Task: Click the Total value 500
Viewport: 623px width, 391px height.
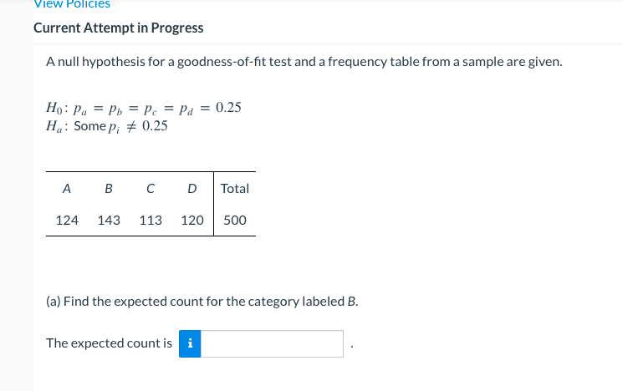Action: point(235,221)
